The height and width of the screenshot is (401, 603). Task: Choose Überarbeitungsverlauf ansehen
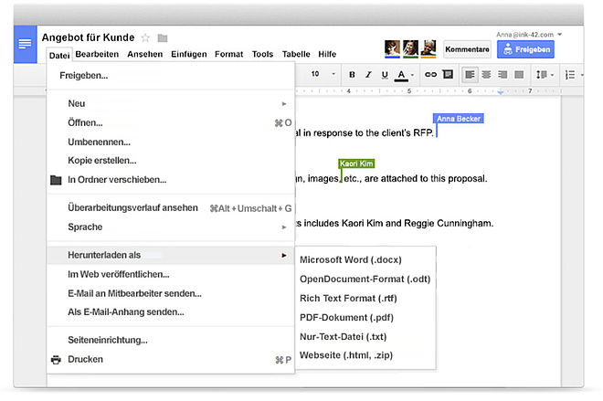pos(171,208)
